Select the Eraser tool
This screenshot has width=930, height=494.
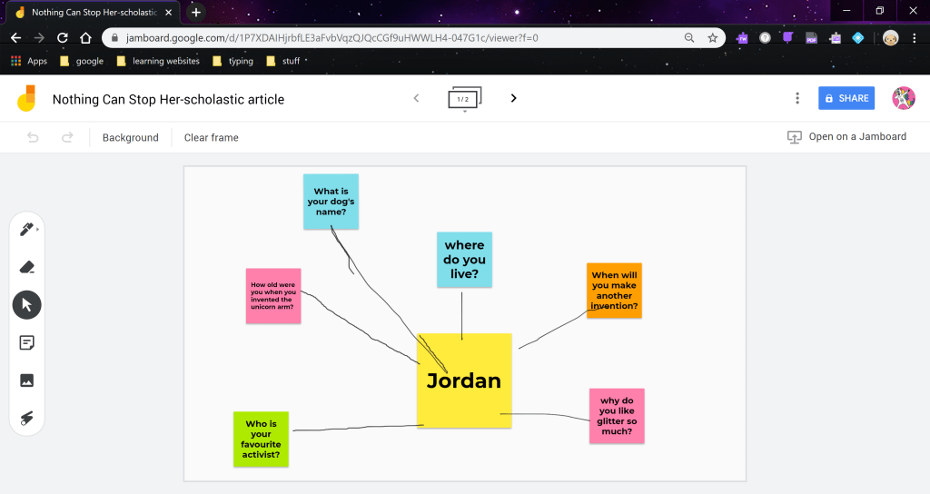point(26,267)
